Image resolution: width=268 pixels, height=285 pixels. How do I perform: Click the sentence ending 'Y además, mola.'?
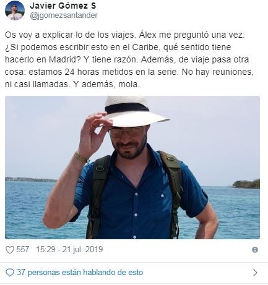pos(106,84)
